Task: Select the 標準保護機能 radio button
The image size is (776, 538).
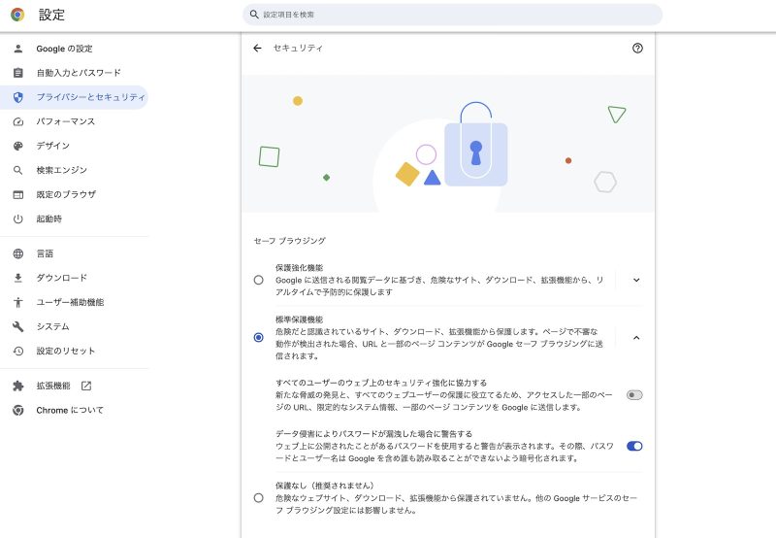Action: tap(258, 337)
